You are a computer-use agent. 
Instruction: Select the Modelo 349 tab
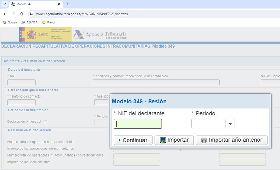coord(36,4)
